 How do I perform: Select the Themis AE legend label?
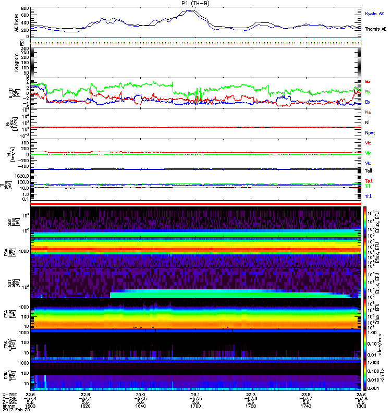point(375,29)
